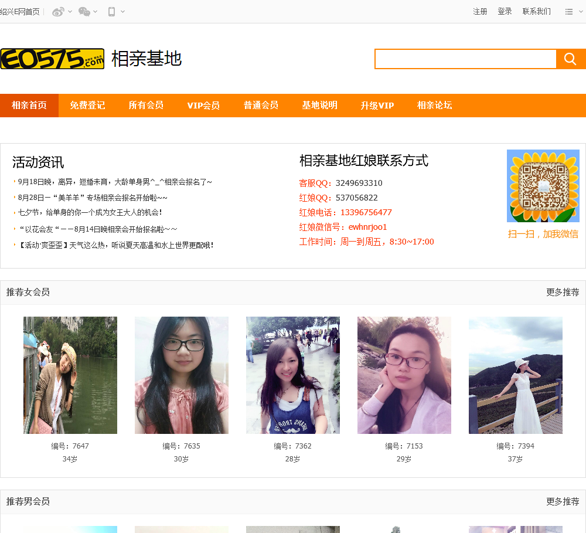Image resolution: width=586 pixels, height=533 pixels.
Task: Select the 相亲首页 nav tab
Action: 29,106
